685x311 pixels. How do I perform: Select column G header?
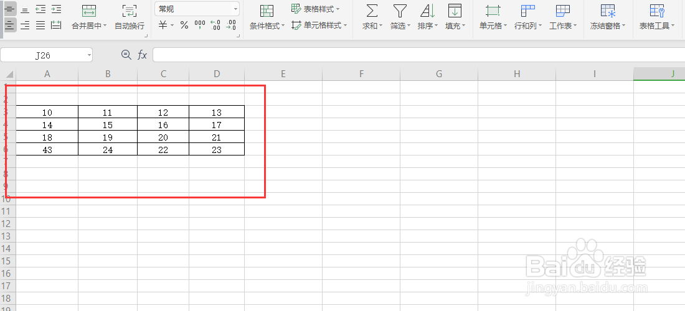[x=439, y=74]
